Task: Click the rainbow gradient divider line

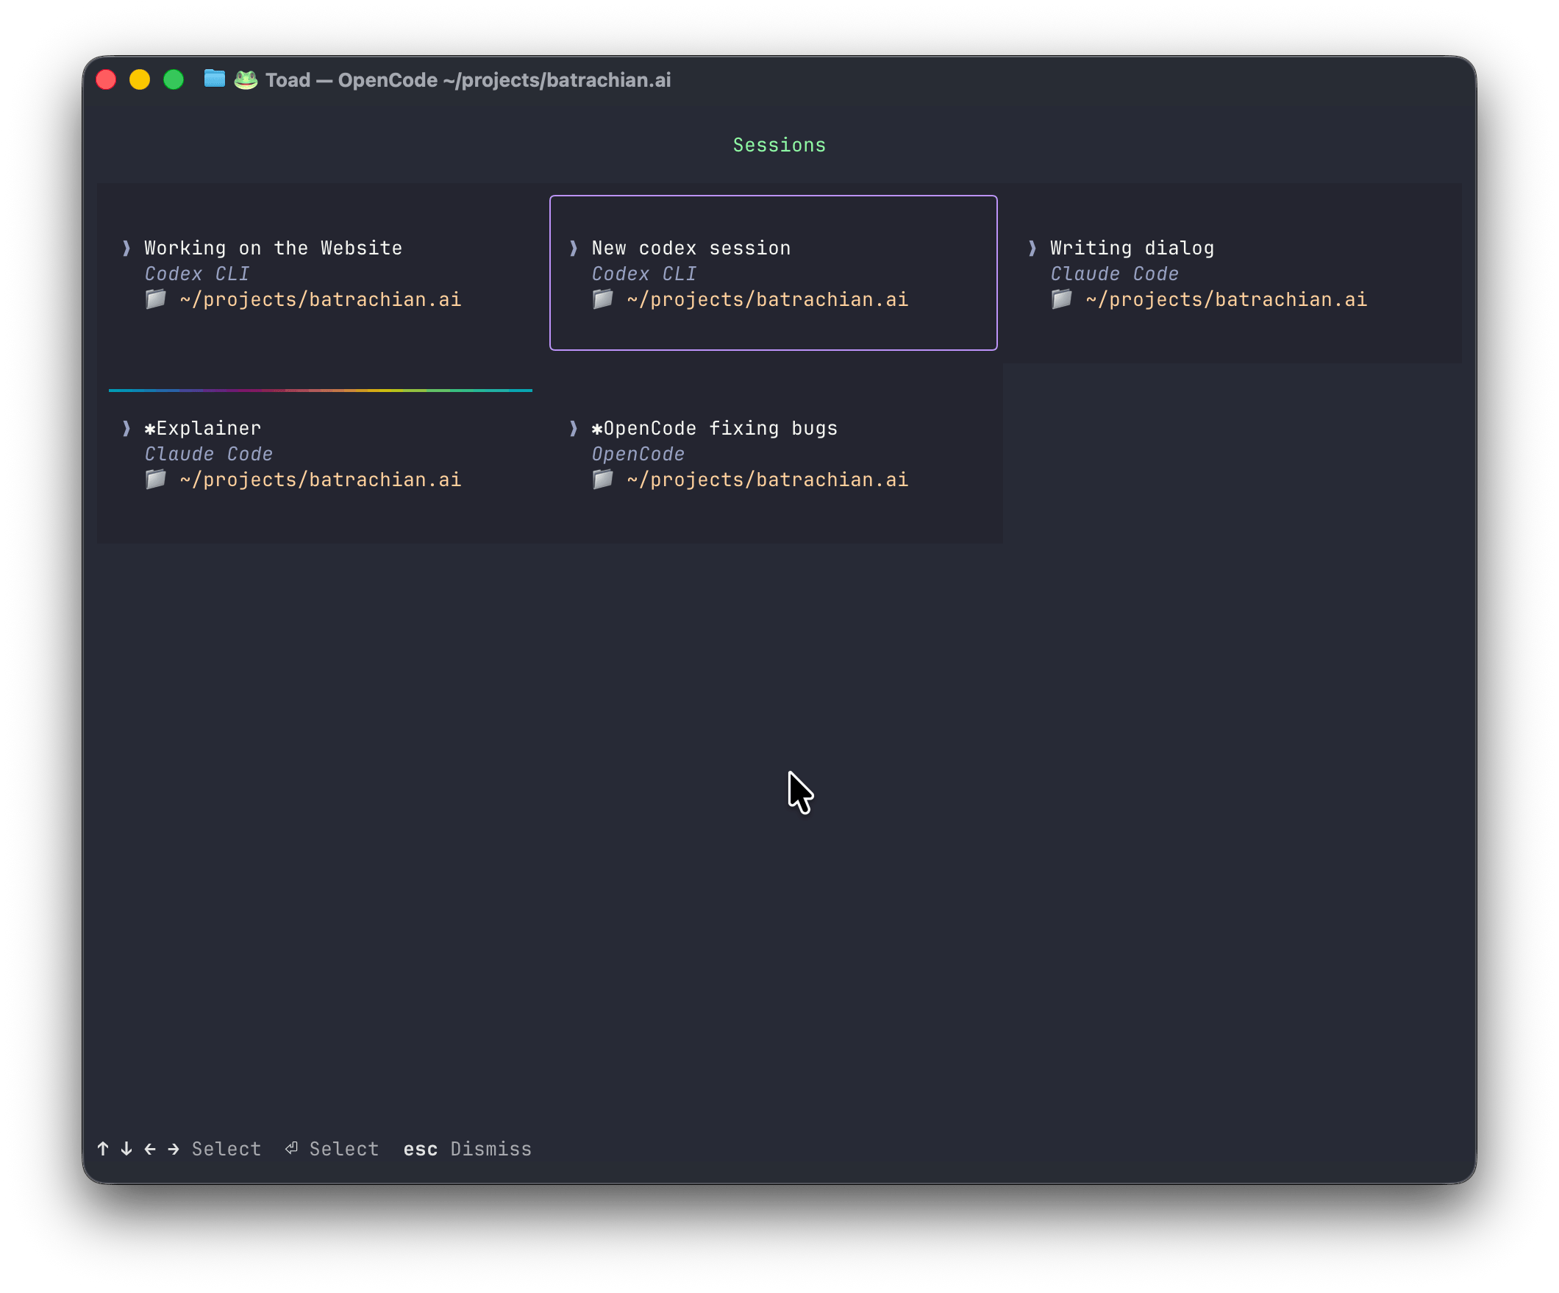Action: (321, 391)
